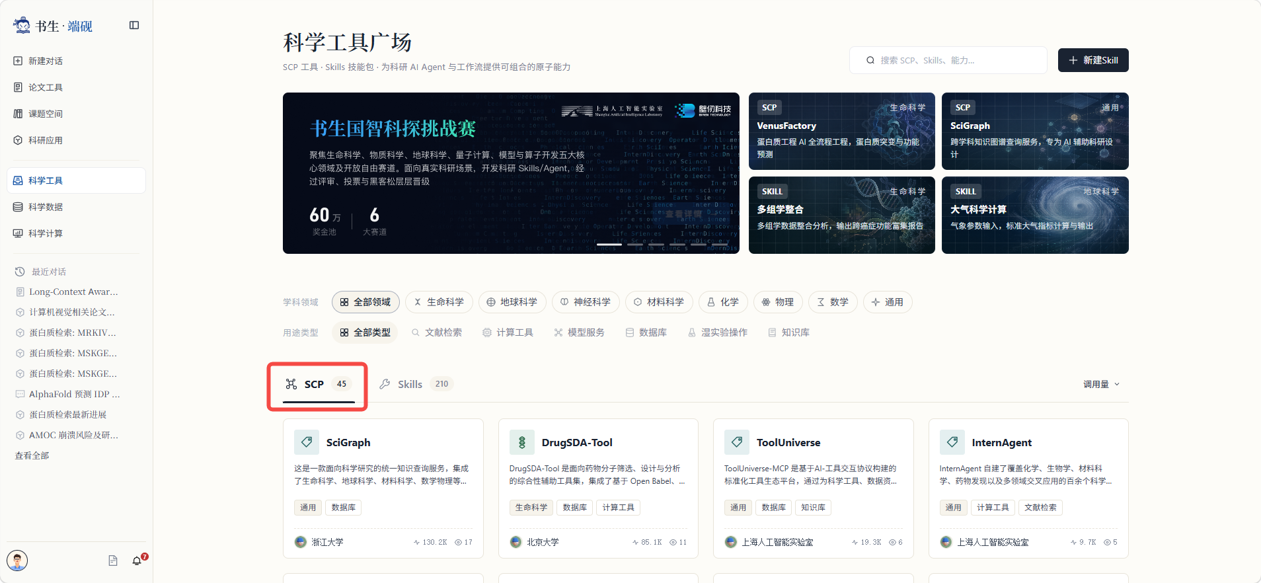Open the ToolUniverse card title
Screen dimensions: 1261x583
788,442
